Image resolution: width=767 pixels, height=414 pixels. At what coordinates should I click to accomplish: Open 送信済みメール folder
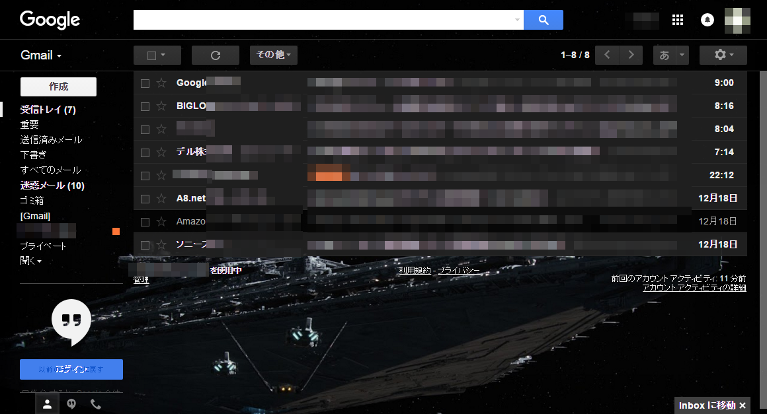point(51,139)
